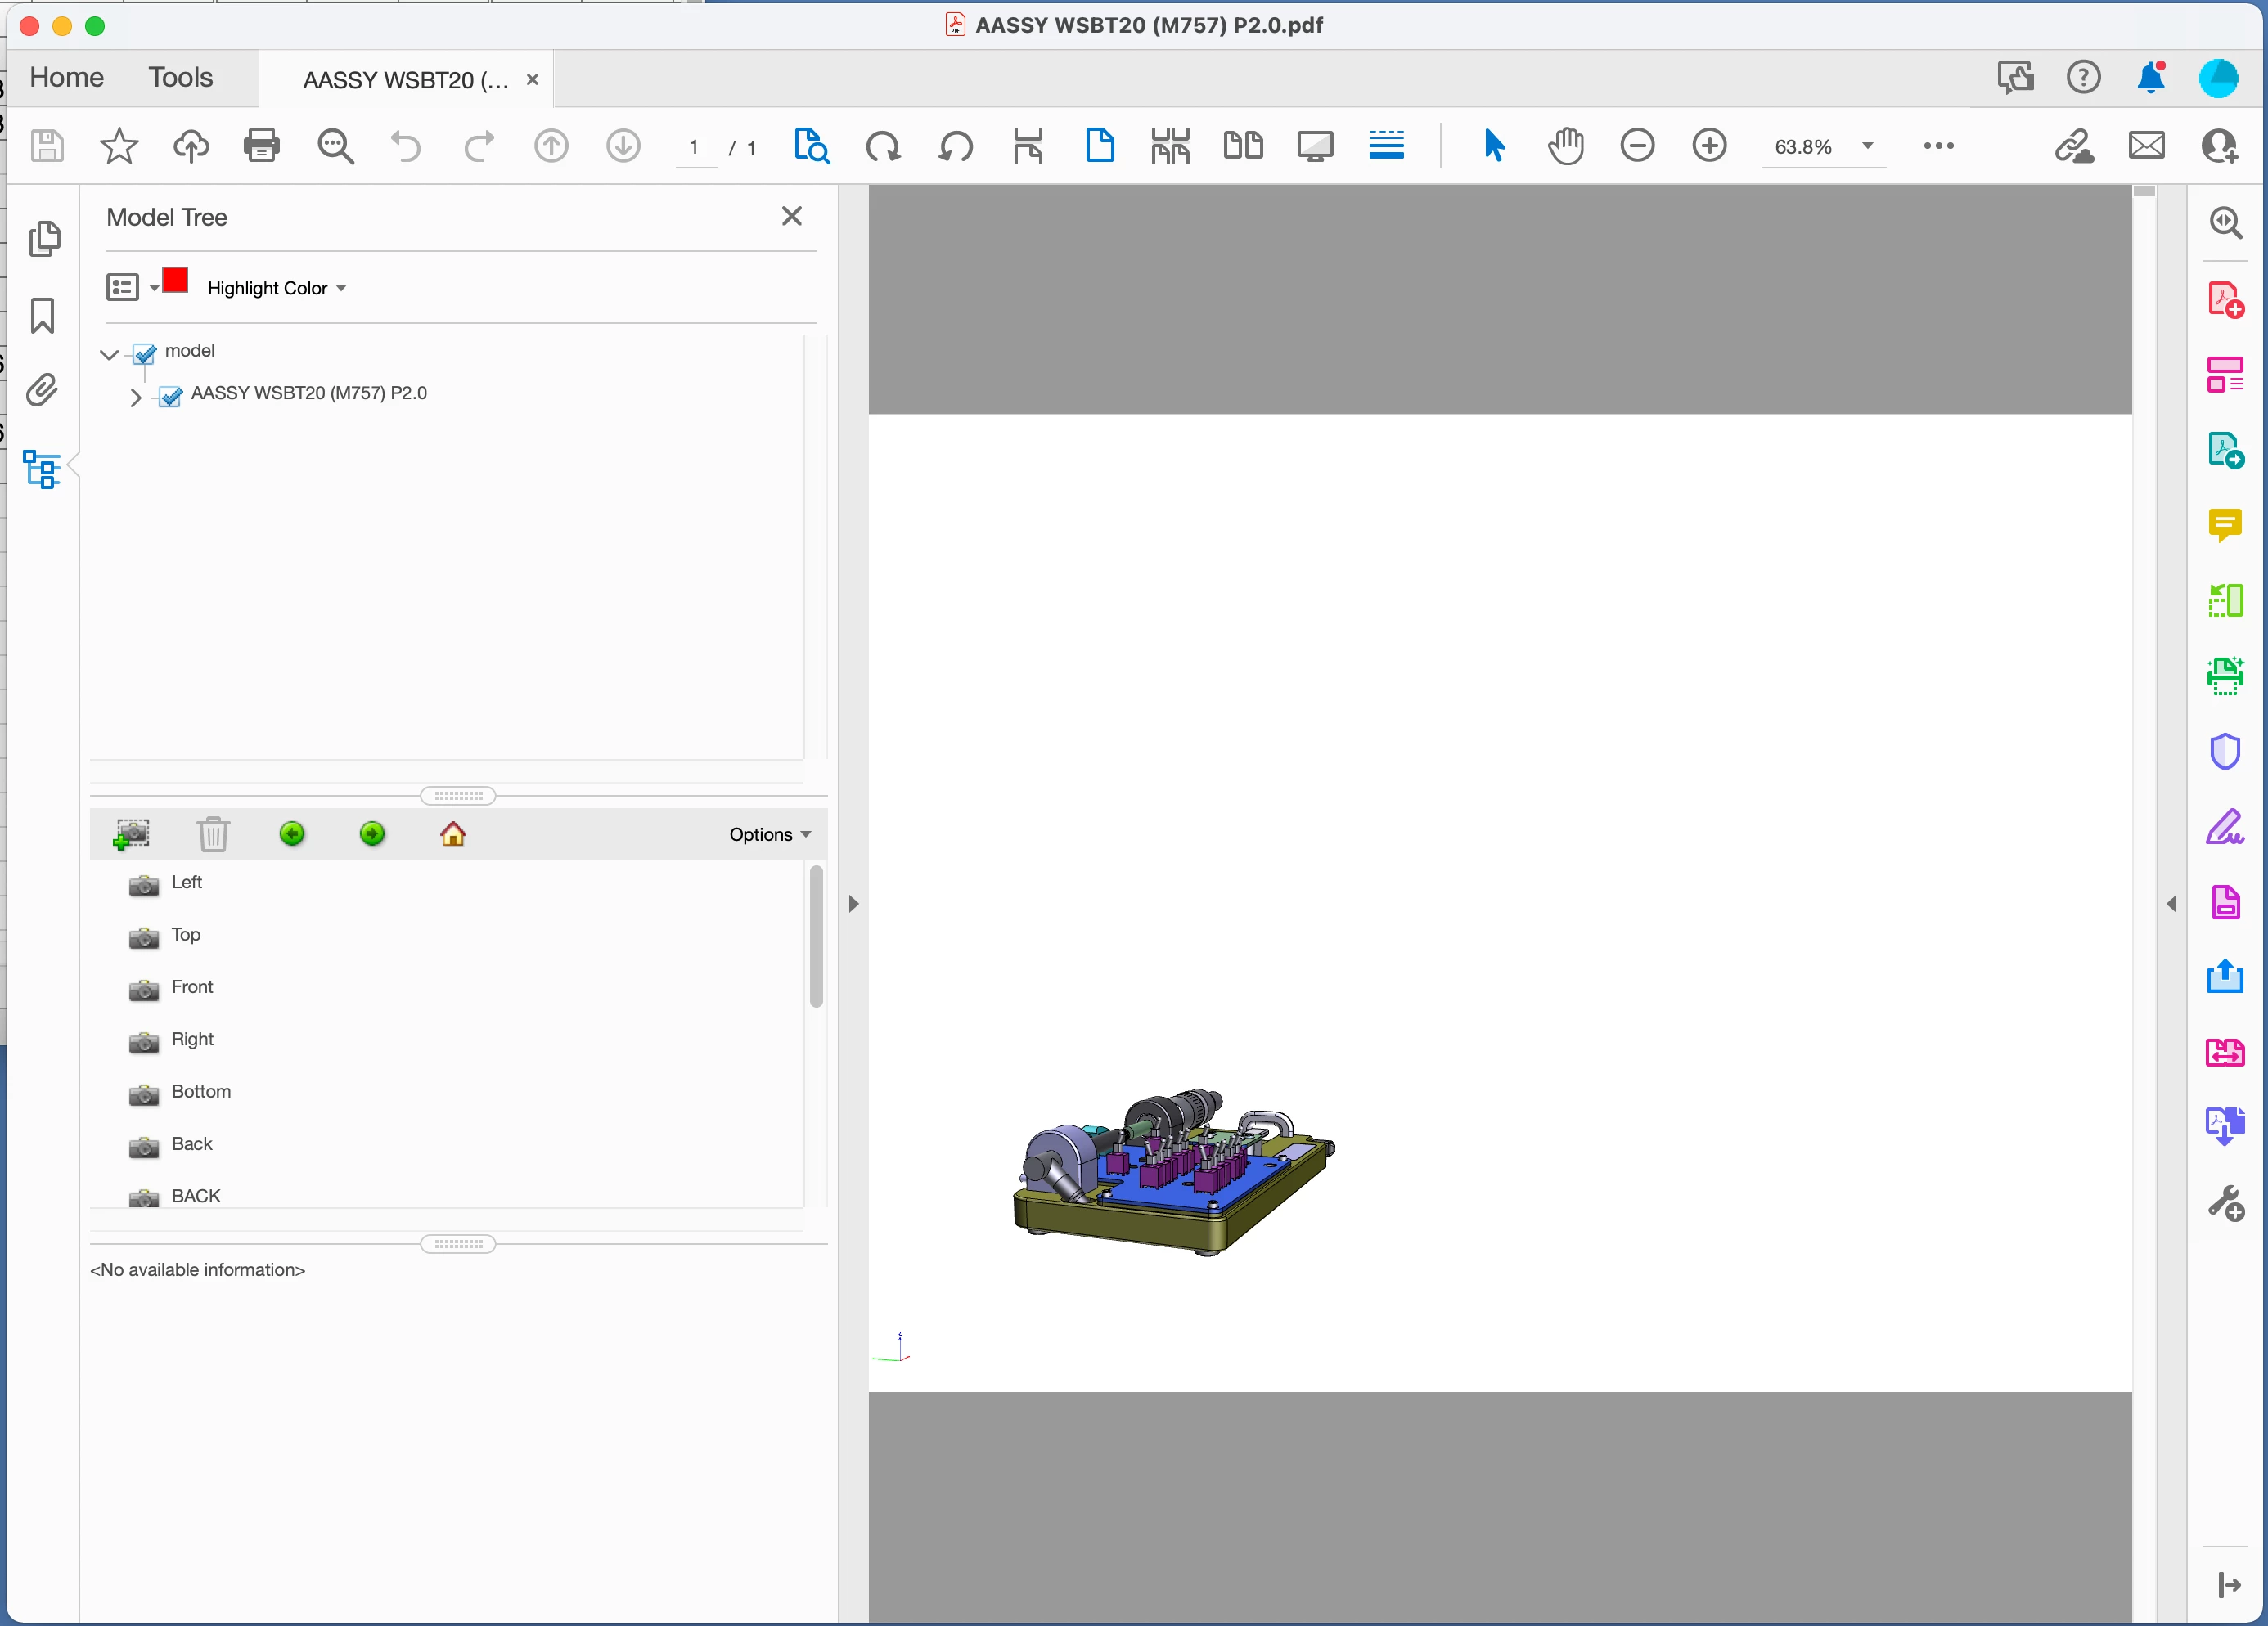
Task: Select the Front camera view
Action: [191, 987]
